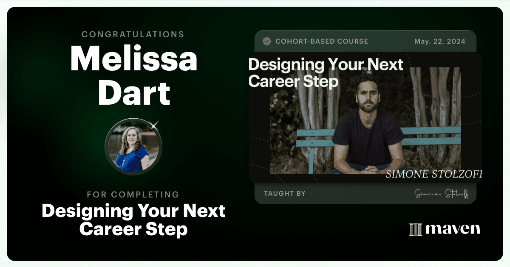
Task: Click the FOR COMPLETING label
Action: (133, 195)
